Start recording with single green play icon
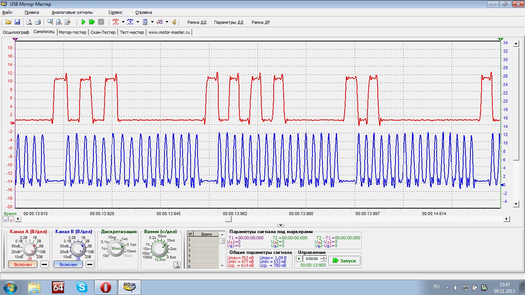This screenshot has height=295, width=525. tap(83, 22)
